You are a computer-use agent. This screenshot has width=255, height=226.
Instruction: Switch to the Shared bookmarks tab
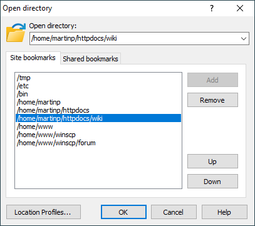coord(90,59)
